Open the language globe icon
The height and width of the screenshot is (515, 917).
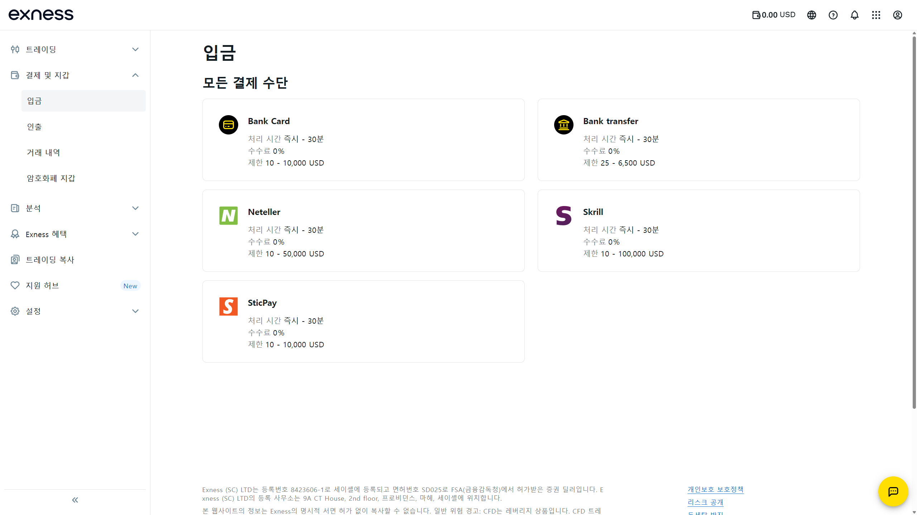tap(812, 15)
